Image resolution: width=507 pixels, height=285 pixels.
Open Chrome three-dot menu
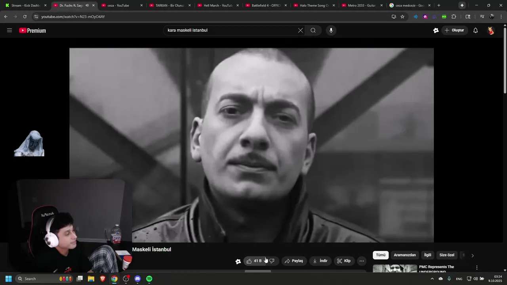pyautogui.click(x=500, y=17)
